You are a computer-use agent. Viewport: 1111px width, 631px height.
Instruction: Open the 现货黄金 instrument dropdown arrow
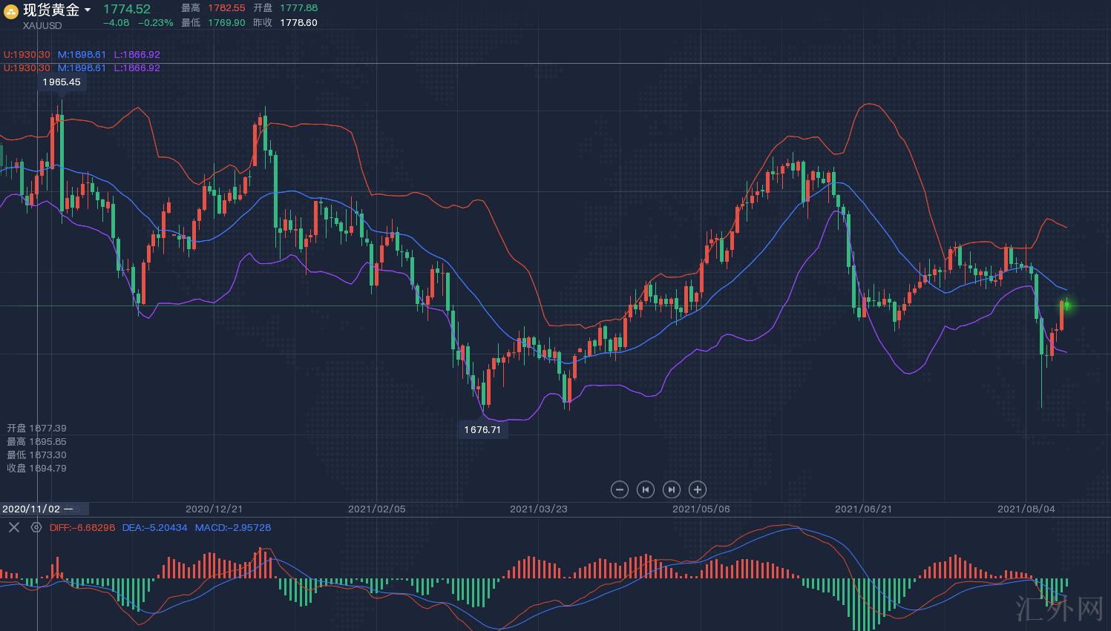[x=88, y=10]
